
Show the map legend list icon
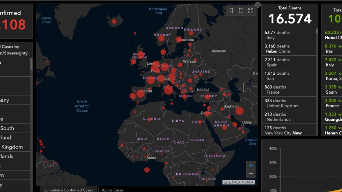241,10
